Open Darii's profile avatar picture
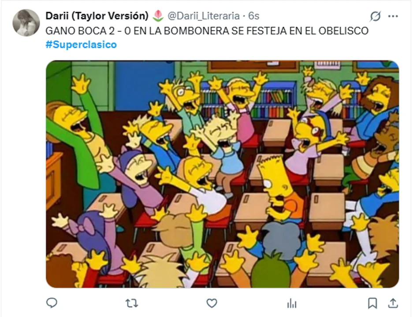 click(26, 22)
